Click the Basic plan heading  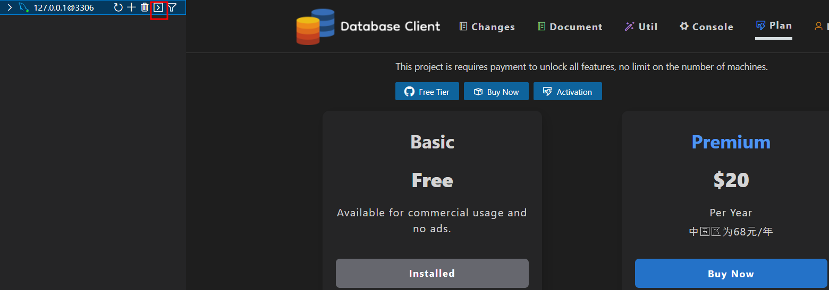(x=432, y=142)
